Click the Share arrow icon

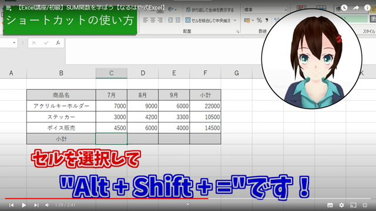(x=356, y=8)
